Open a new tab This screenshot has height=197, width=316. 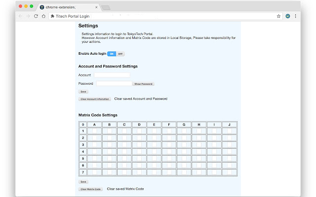point(106,8)
